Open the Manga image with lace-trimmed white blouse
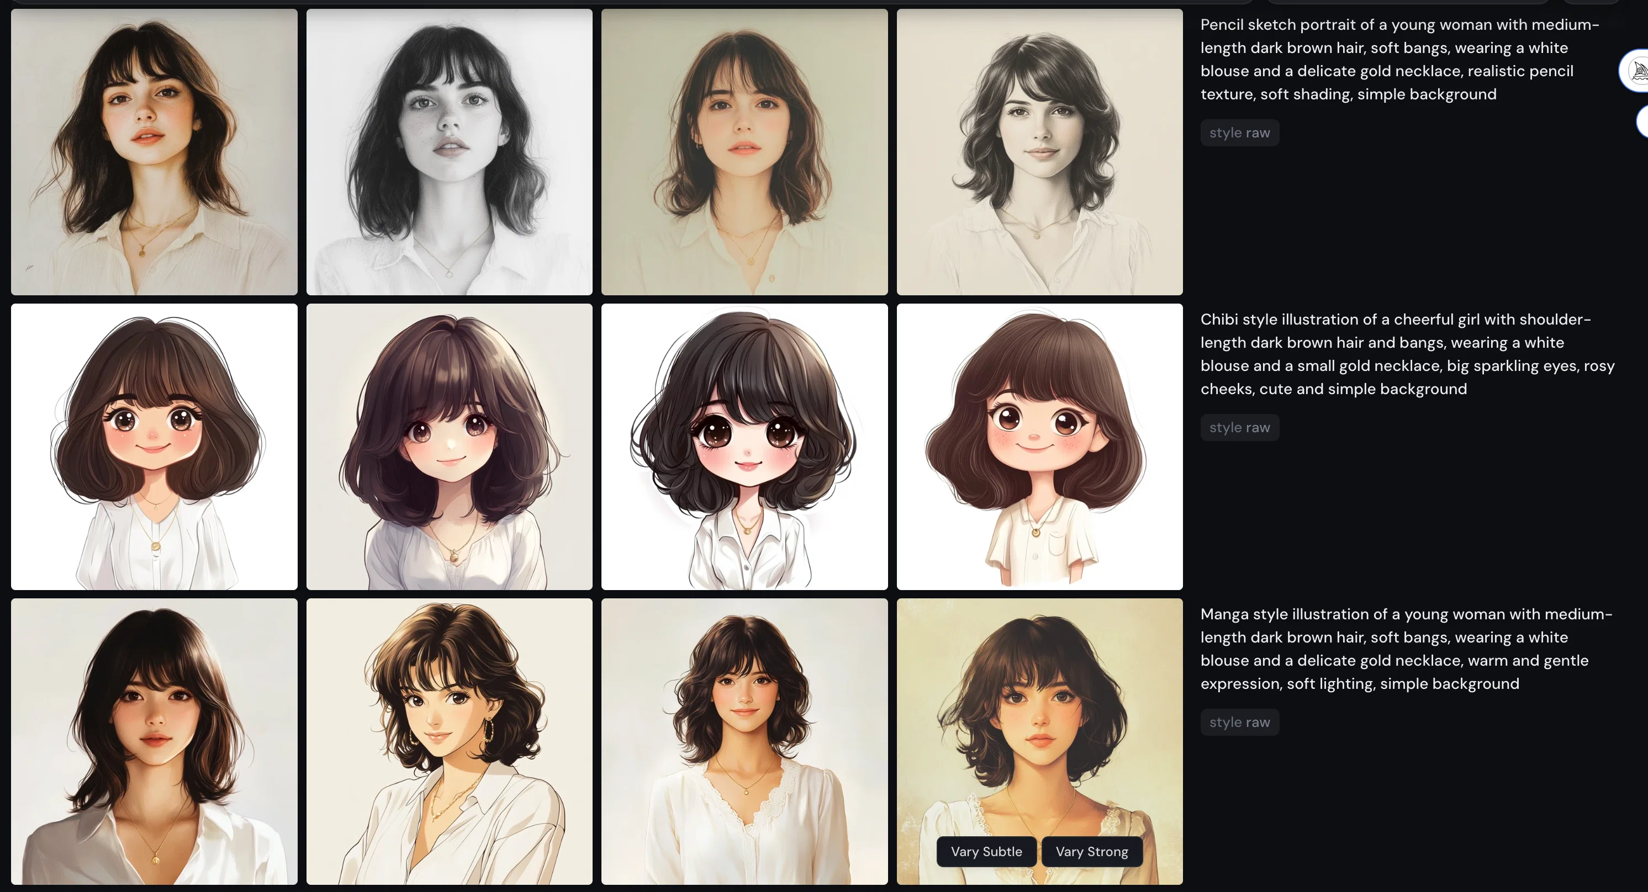 744,741
